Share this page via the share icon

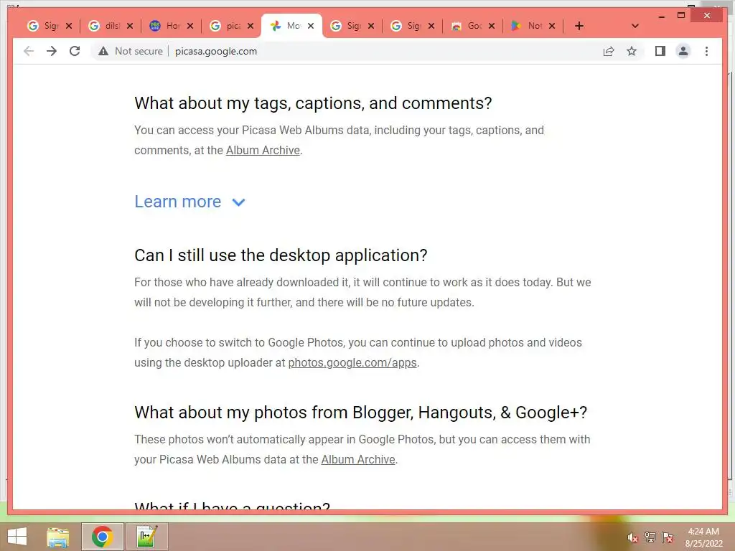point(609,51)
